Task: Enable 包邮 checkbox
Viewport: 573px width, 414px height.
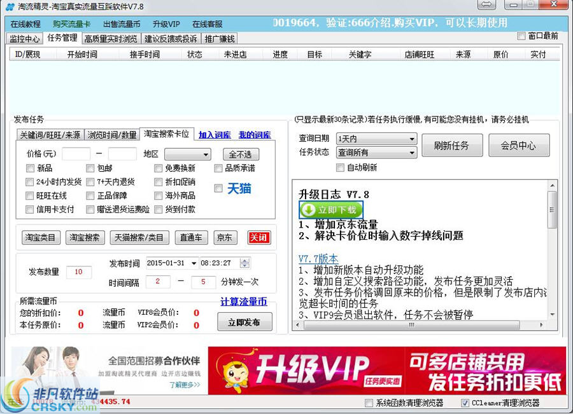Action: (x=90, y=168)
